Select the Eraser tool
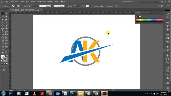Viewport: 171px width, 96px height. [x=6, y=29]
